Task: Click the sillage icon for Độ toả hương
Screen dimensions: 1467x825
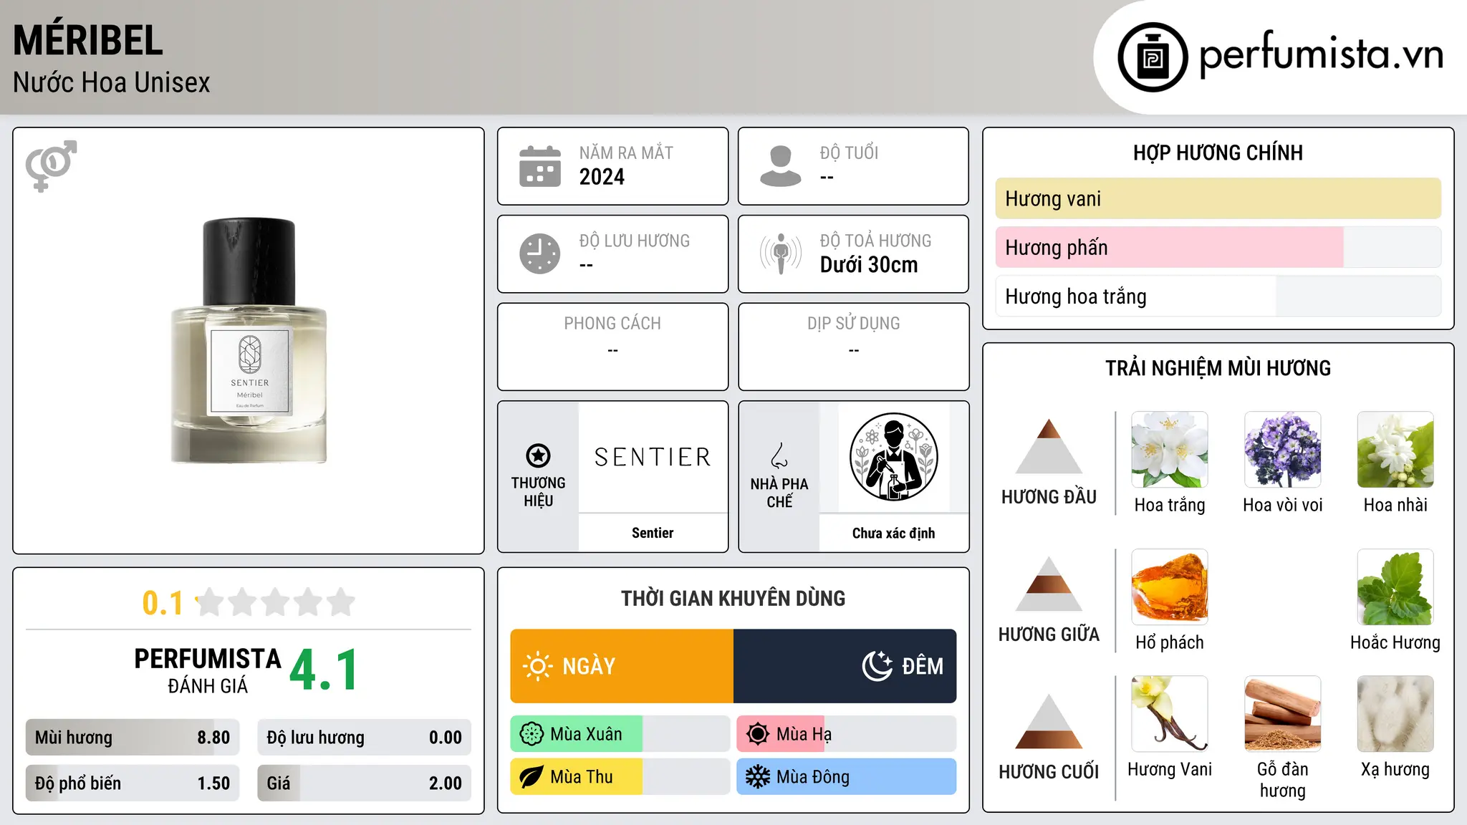Action: click(x=780, y=254)
